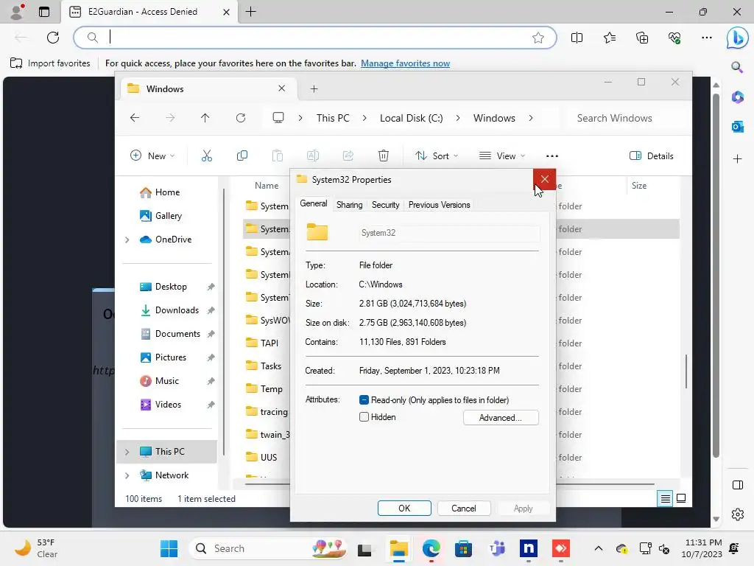Show hidden system tray icons
The height and width of the screenshot is (566, 754).
pos(598,548)
